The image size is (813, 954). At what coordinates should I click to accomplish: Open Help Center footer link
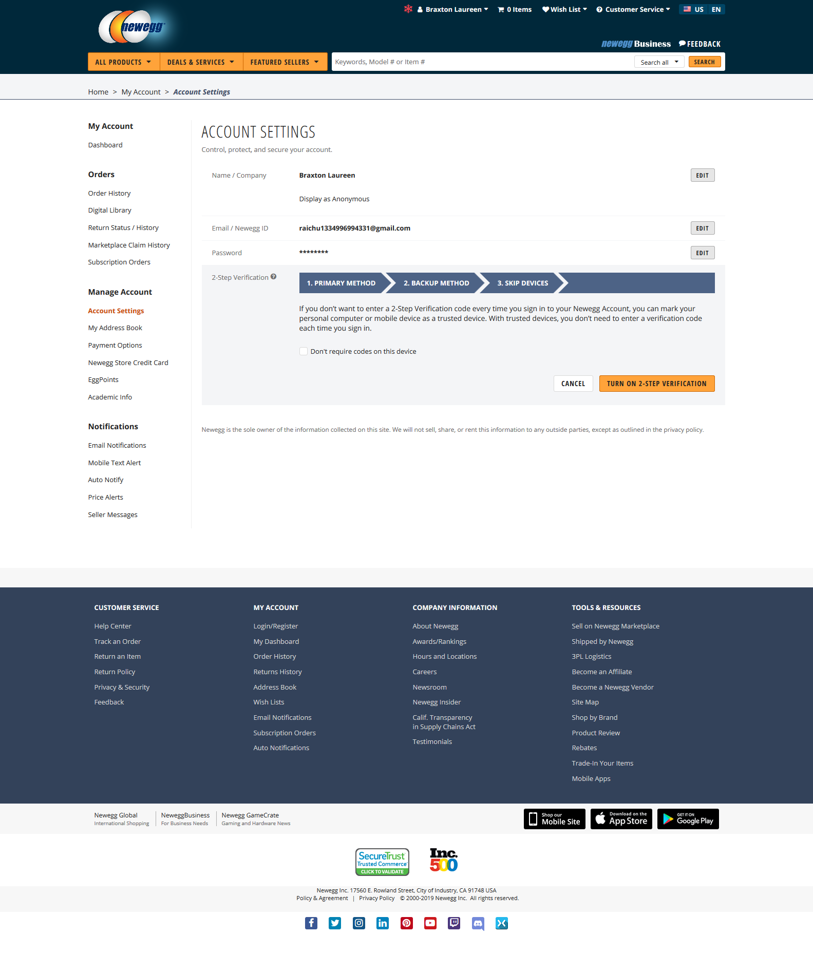point(113,626)
